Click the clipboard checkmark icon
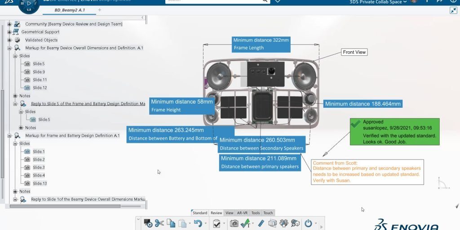 point(217,224)
